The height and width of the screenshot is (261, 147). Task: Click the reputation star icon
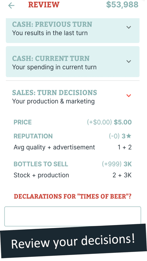click(129, 136)
